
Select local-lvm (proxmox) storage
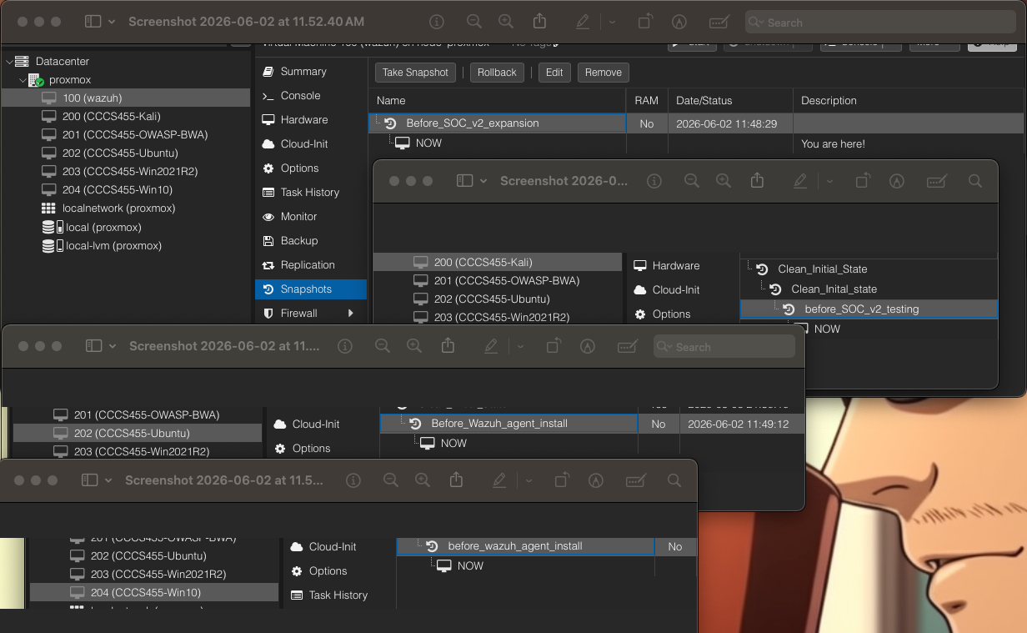pos(126,246)
